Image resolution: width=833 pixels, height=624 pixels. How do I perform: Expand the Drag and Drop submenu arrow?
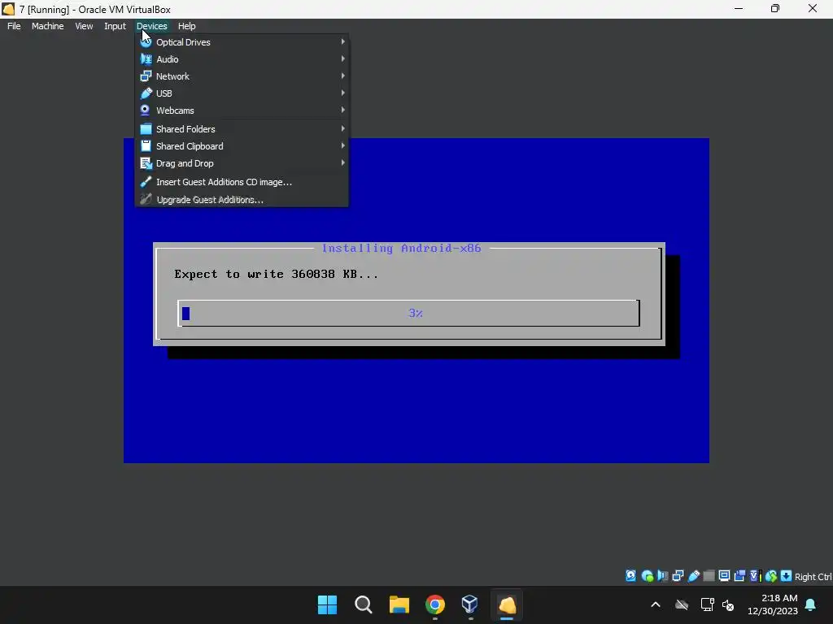tap(342, 162)
